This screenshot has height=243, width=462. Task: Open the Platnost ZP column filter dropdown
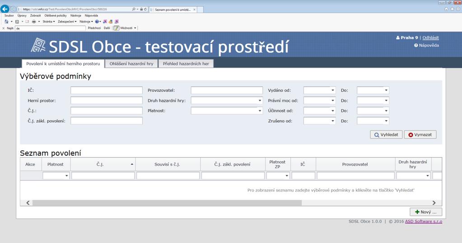click(287, 176)
